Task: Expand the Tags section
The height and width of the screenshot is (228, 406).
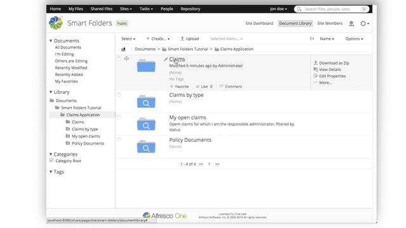Action: pyautogui.click(x=56, y=172)
